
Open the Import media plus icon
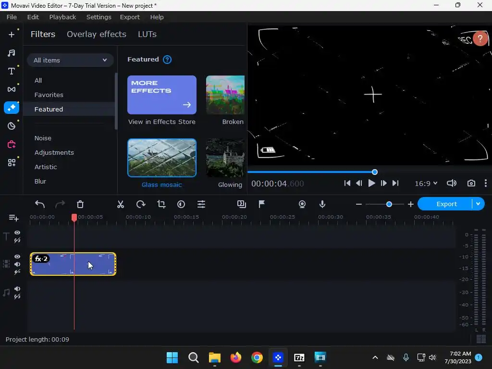(12, 35)
